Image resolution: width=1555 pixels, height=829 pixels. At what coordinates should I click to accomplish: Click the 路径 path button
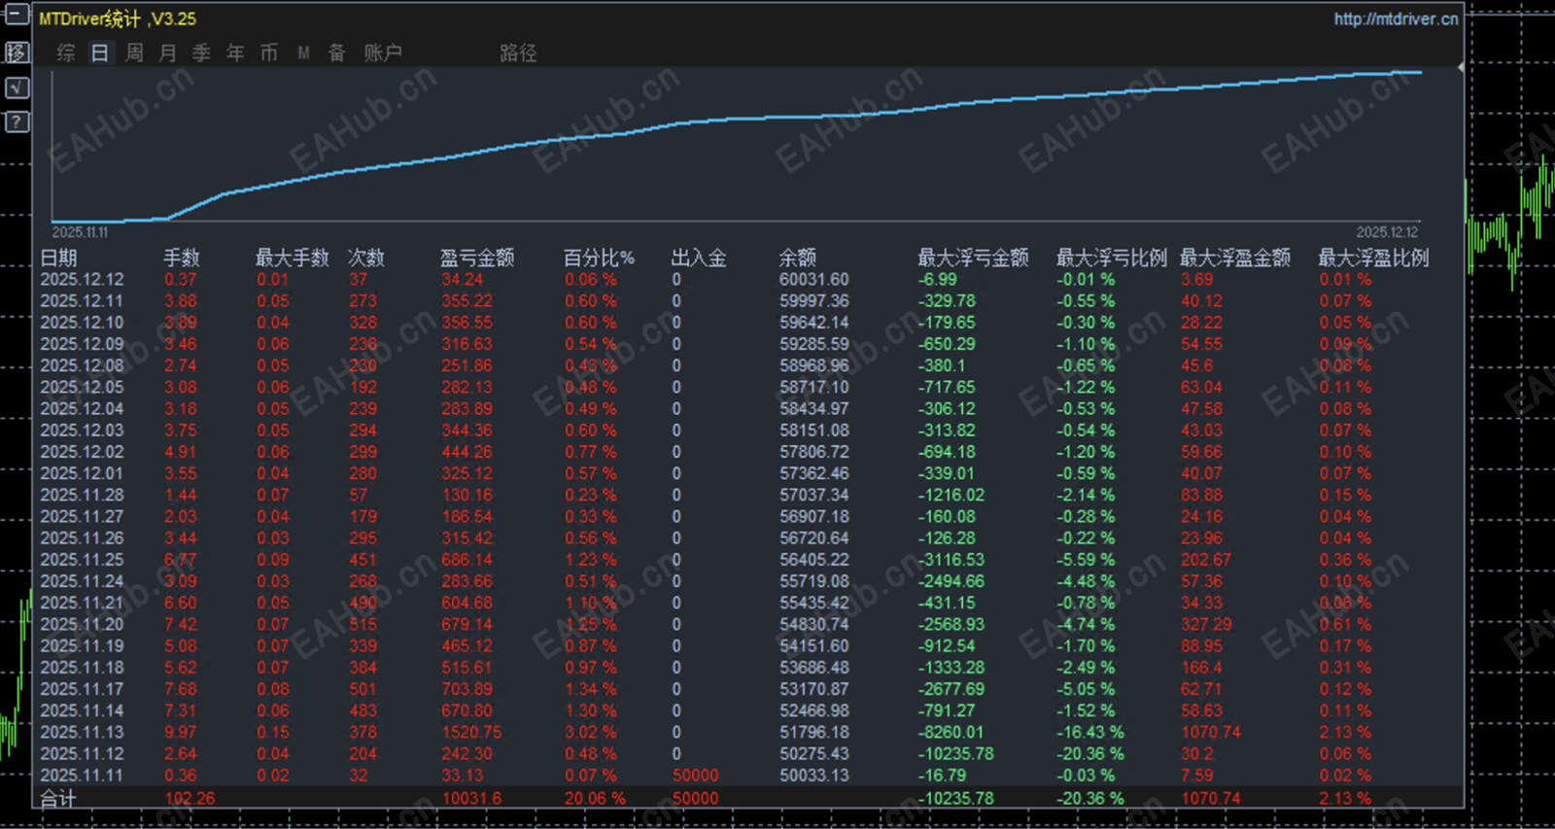(518, 52)
